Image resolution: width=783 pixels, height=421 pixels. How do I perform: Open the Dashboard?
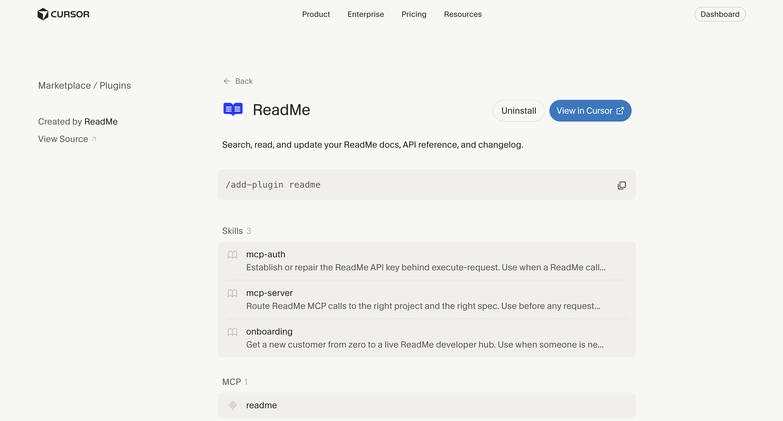pos(720,14)
